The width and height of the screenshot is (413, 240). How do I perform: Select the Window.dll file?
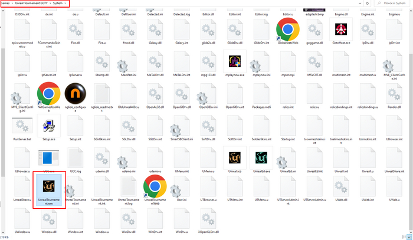[49, 221]
